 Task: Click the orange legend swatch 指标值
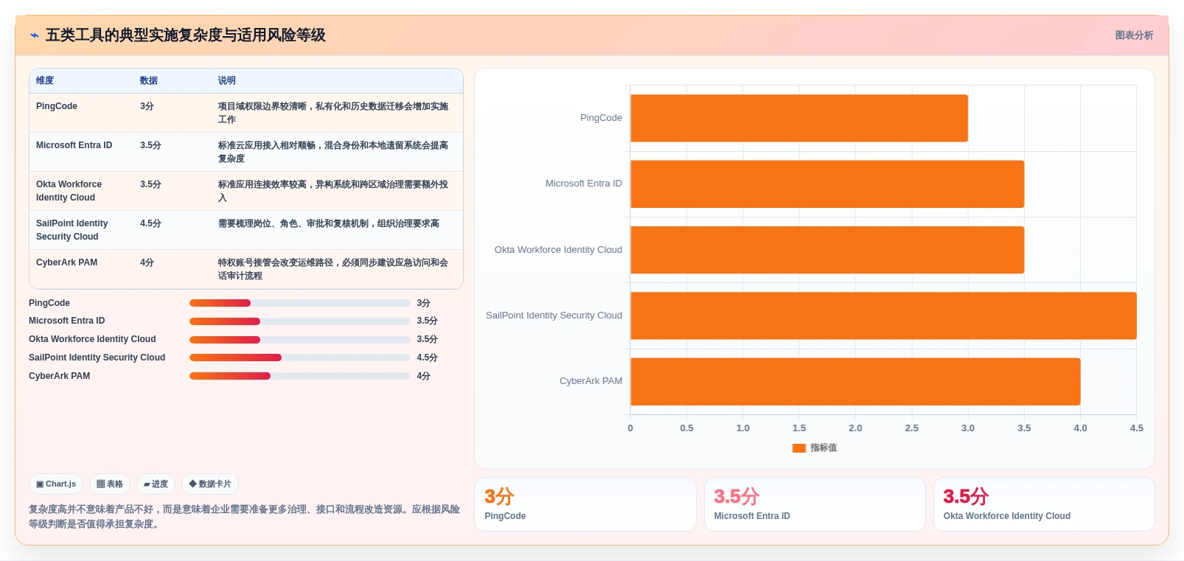pos(798,447)
